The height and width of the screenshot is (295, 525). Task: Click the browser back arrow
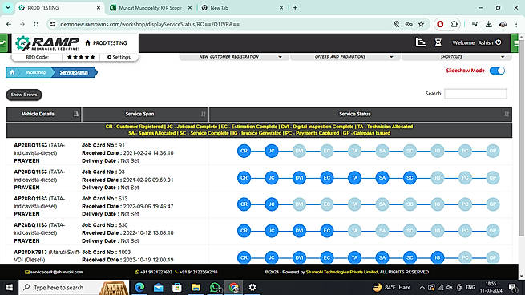(x=9, y=24)
